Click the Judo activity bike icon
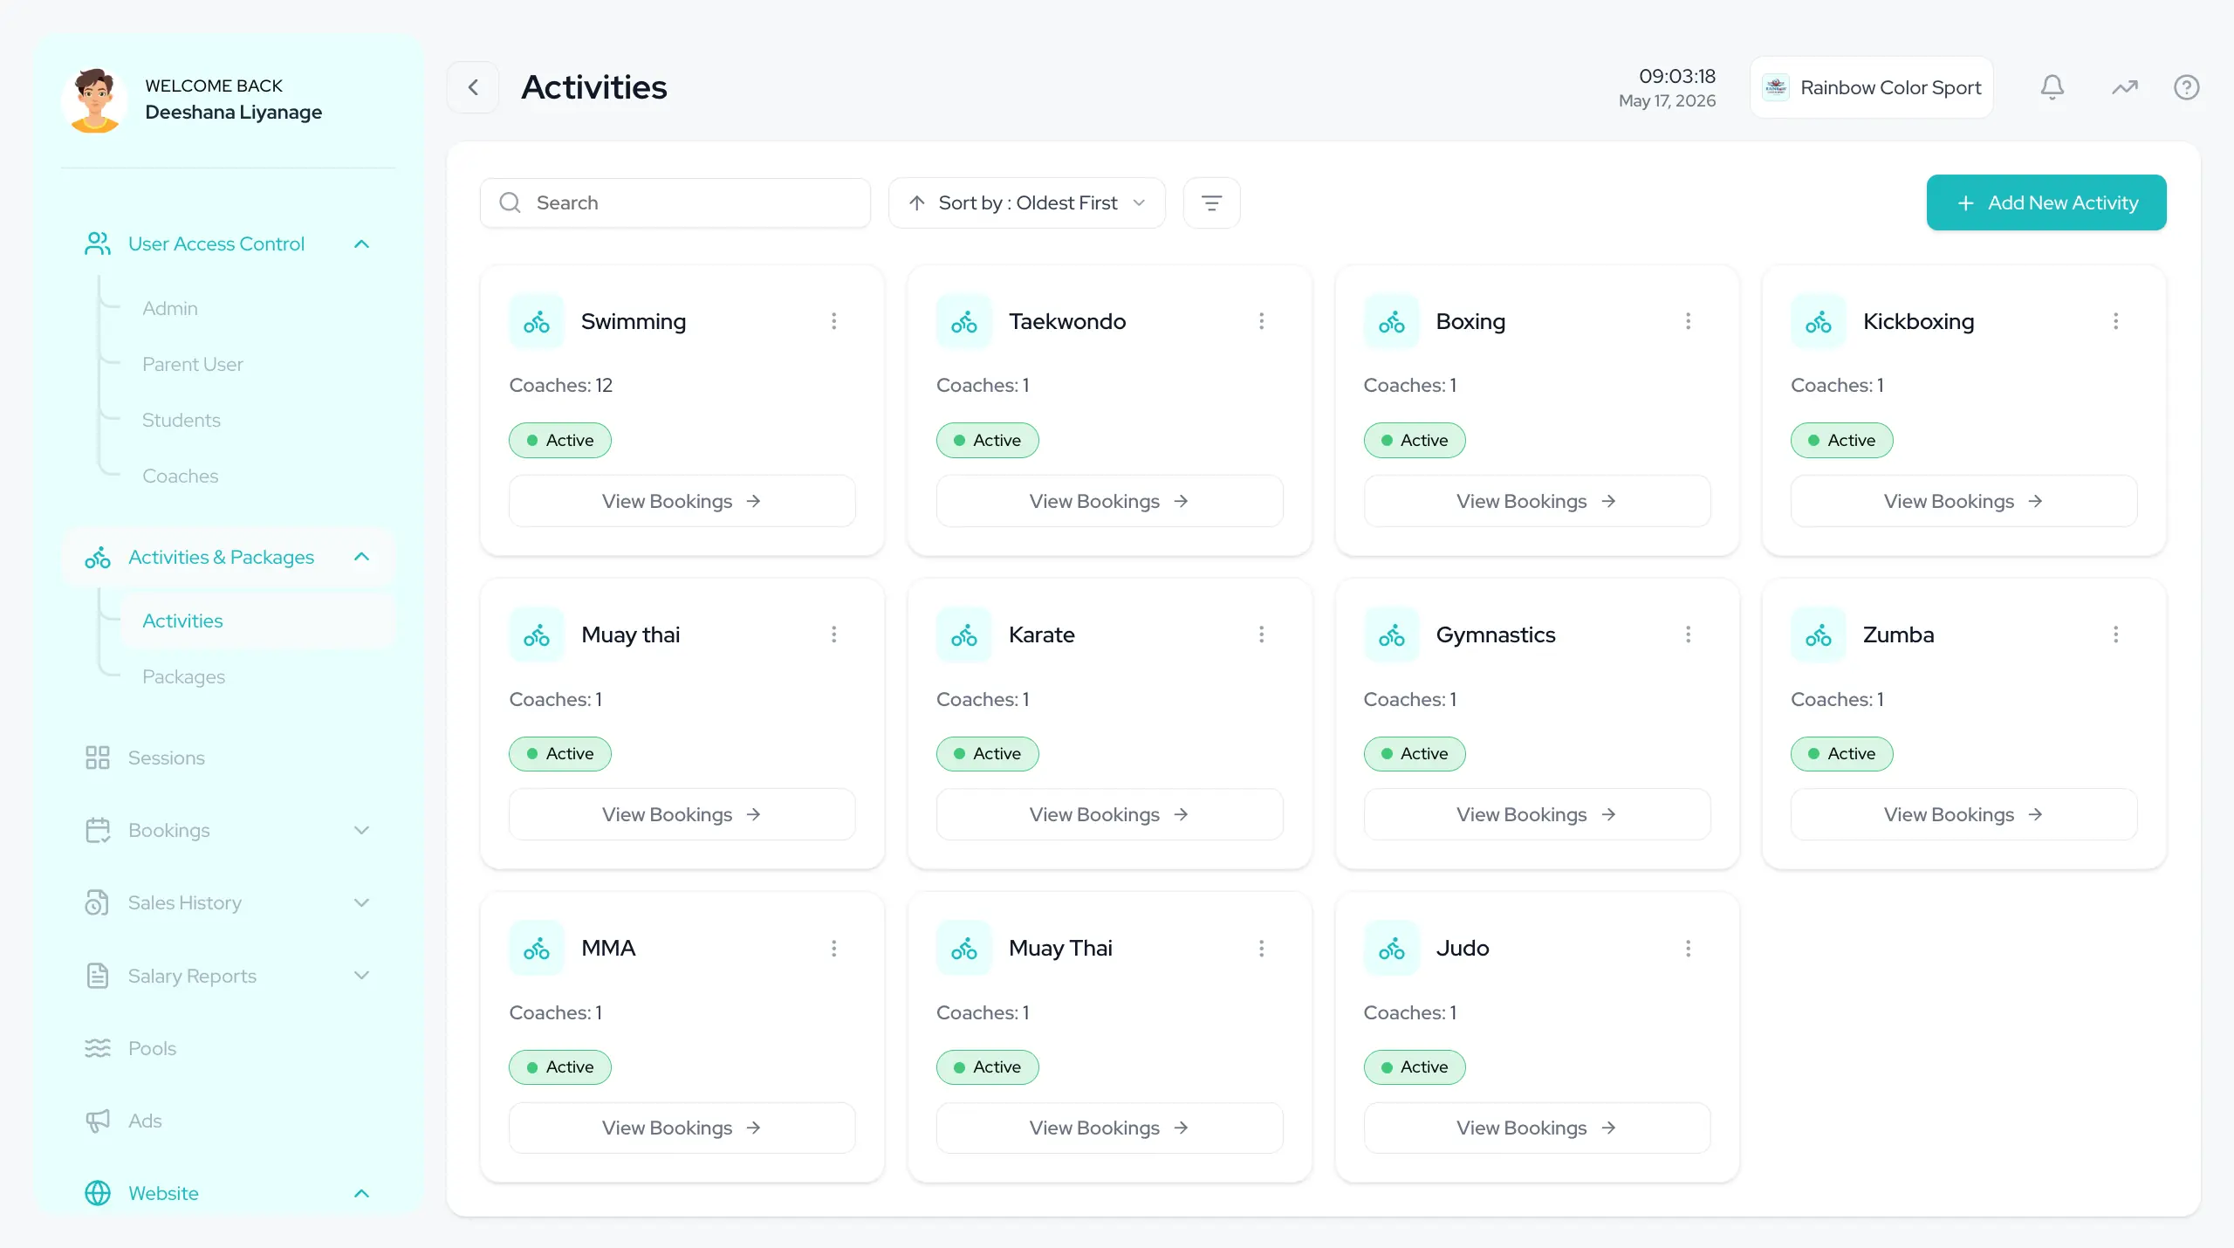Image resolution: width=2234 pixels, height=1248 pixels. click(x=1391, y=949)
